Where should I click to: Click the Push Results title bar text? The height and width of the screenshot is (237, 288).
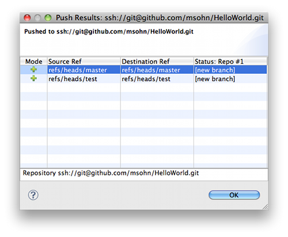pyautogui.click(x=160, y=18)
